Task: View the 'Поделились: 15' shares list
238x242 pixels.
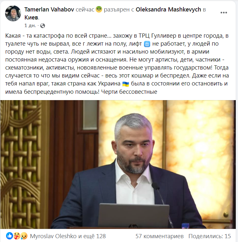Action: click(x=210, y=236)
